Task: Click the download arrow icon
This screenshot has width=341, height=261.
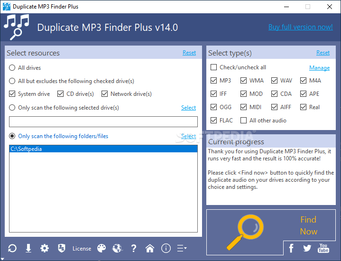Action: pyautogui.click(x=28, y=248)
